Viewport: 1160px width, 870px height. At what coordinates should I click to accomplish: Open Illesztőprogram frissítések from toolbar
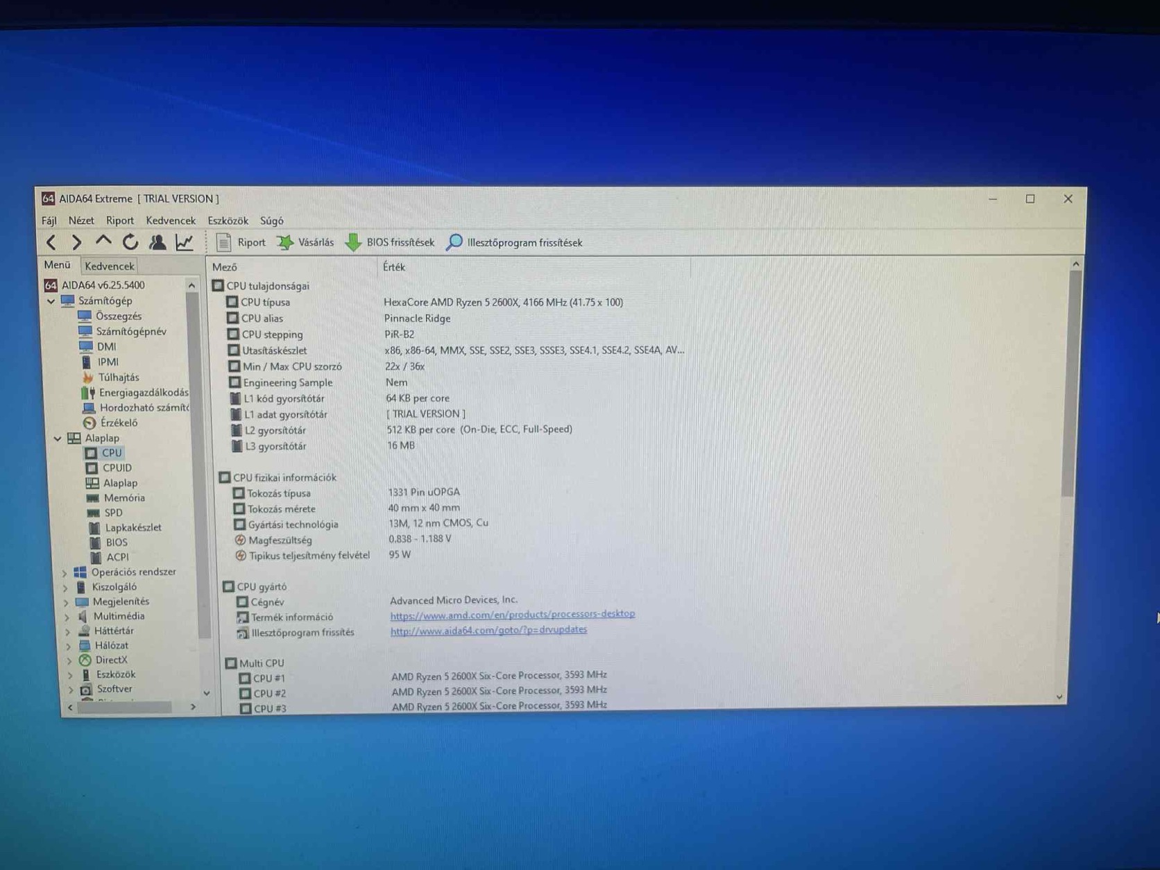[514, 242]
